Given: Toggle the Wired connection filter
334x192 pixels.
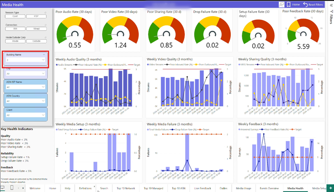Looking at the screenshot, I should [x=37, y=29].
